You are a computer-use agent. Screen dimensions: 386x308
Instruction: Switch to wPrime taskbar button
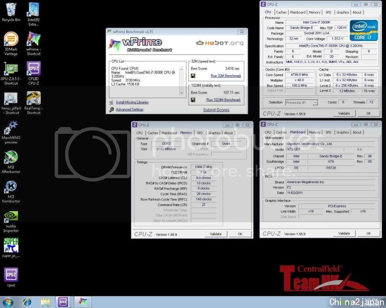click(x=83, y=302)
